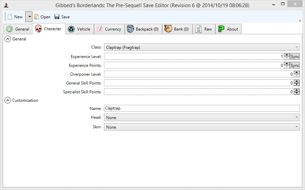The width and height of the screenshot is (305, 190).
Task: Click the Experience Level input field
Action: [x=194, y=57]
